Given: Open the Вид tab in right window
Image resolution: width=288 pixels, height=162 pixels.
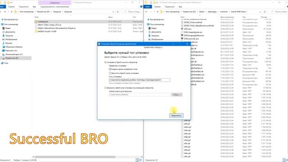Looking at the screenshot, I should [180, 7].
